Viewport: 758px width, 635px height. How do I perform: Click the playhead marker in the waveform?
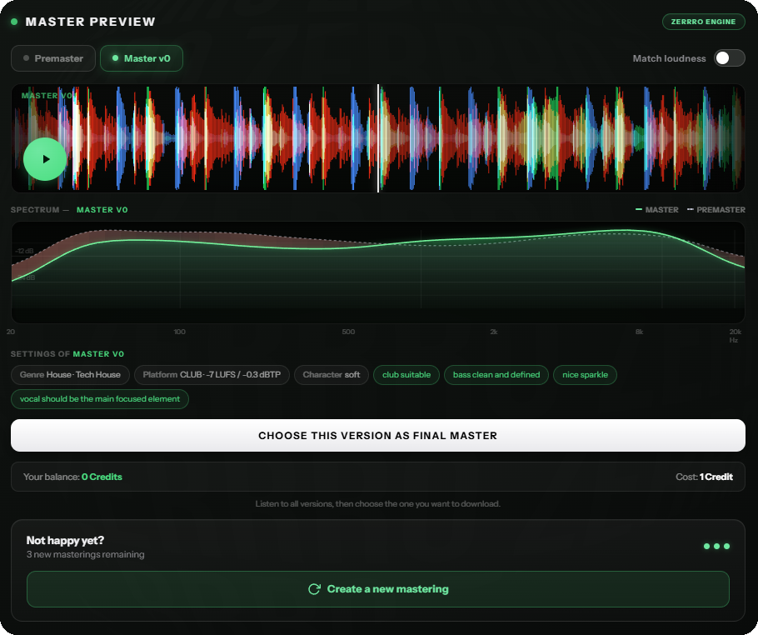pos(378,138)
